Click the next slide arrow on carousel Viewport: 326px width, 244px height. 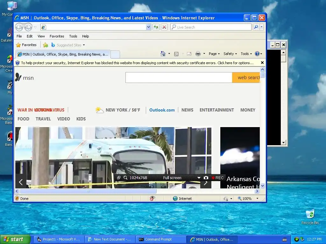click(x=206, y=183)
